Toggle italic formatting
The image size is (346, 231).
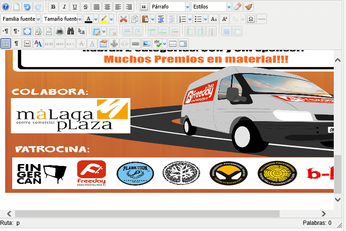tap(64, 7)
